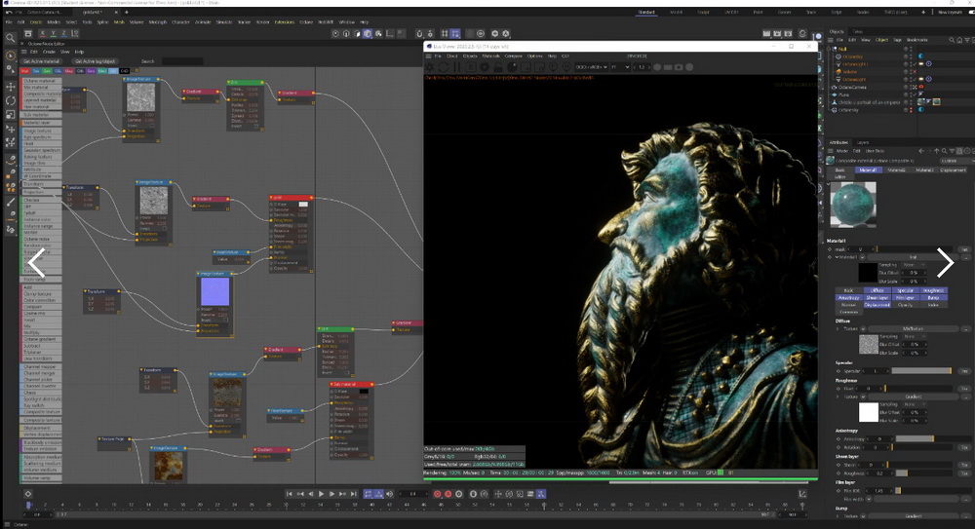Viewport: 975px width, 529px height.
Task: Open the search tool in left toolbar
Action: (11, 38)
